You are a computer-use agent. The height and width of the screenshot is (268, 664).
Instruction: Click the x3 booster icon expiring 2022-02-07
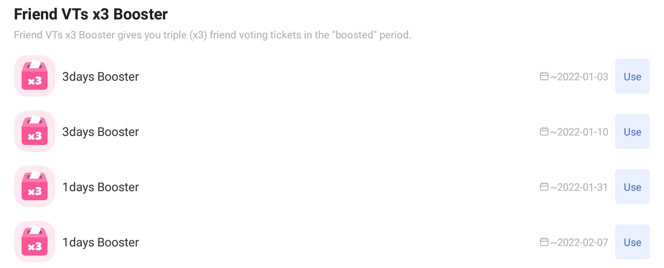[35, 242]
